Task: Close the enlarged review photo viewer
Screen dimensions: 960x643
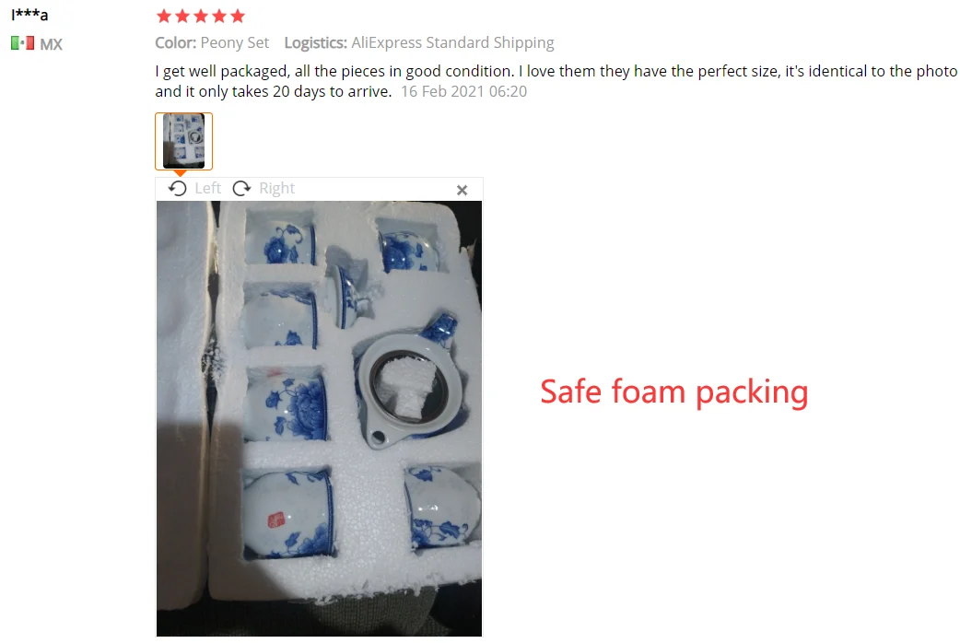Action: pyautogui.click(x=462, y=191)
